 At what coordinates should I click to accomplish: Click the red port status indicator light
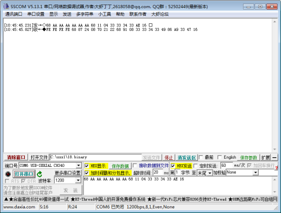click(8, 174)
